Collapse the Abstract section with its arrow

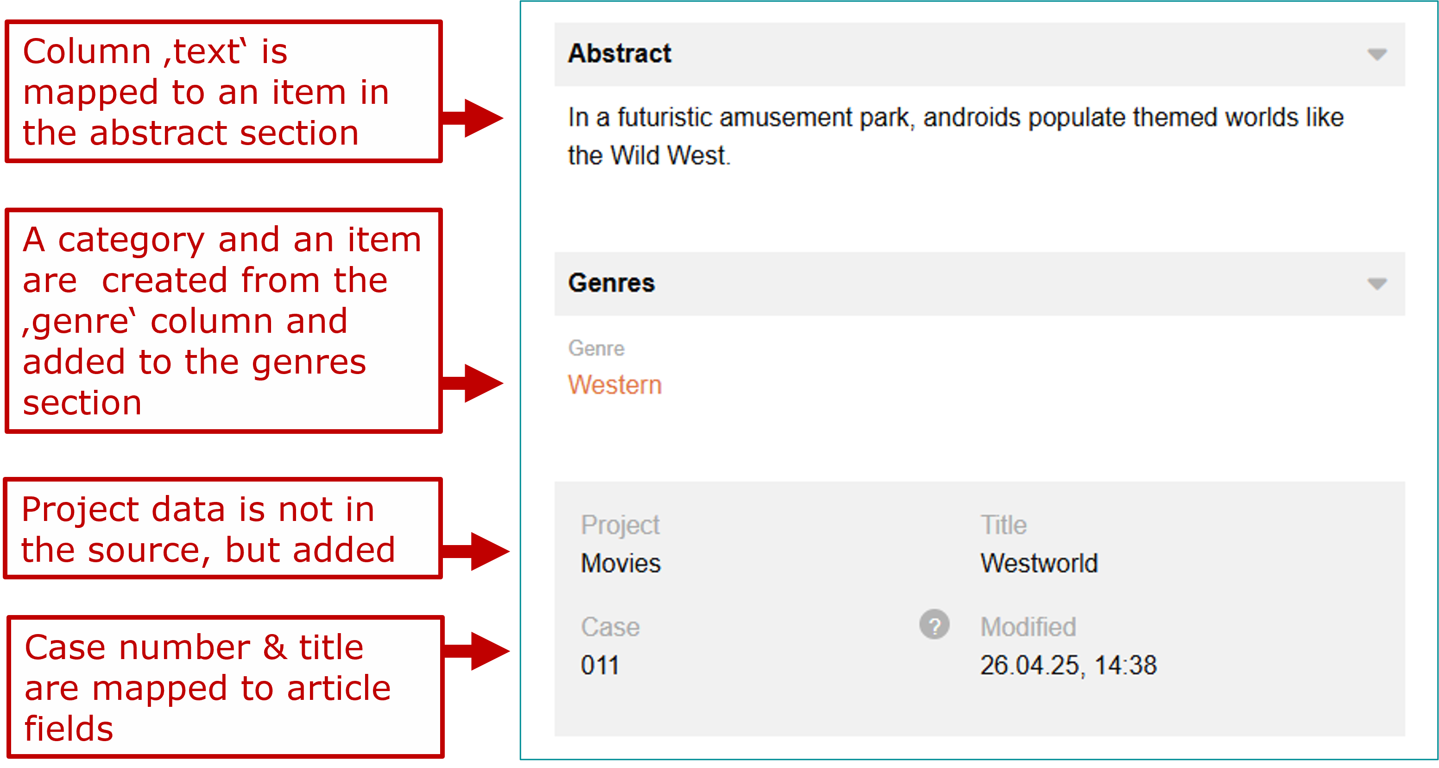1376,54
